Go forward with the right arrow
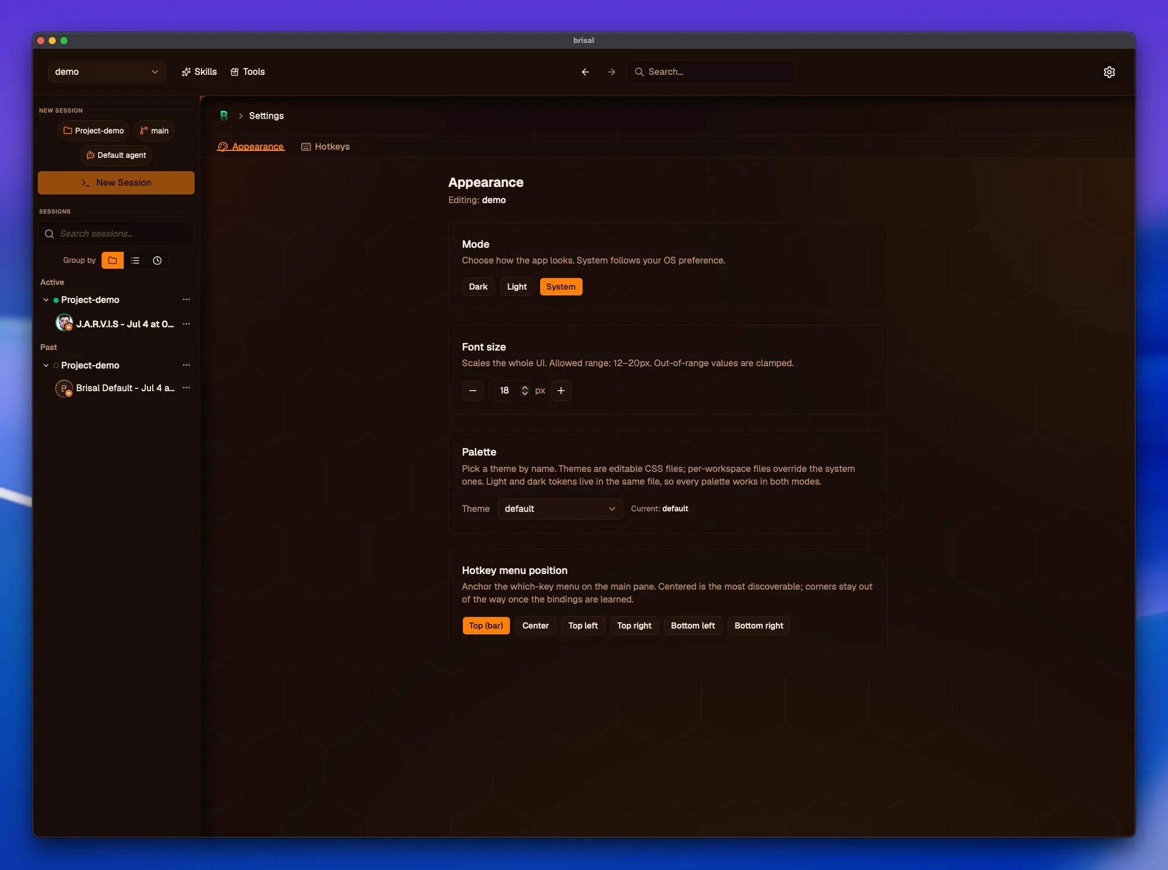1168x870 pixels. (x=611, y=72)
